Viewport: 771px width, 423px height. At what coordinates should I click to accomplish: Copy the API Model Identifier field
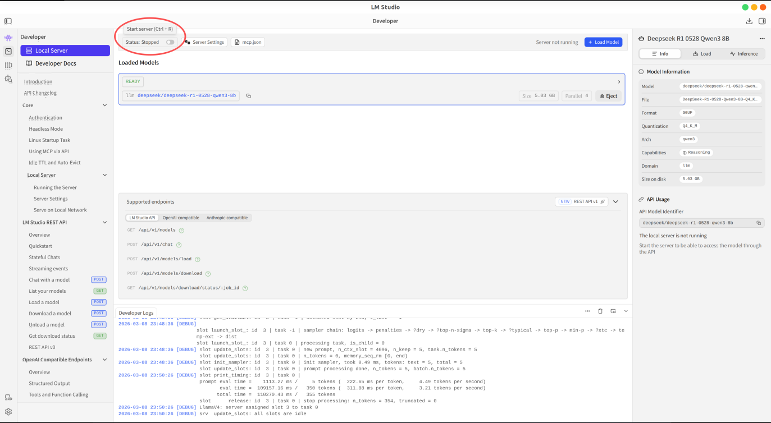coord(759,223)
